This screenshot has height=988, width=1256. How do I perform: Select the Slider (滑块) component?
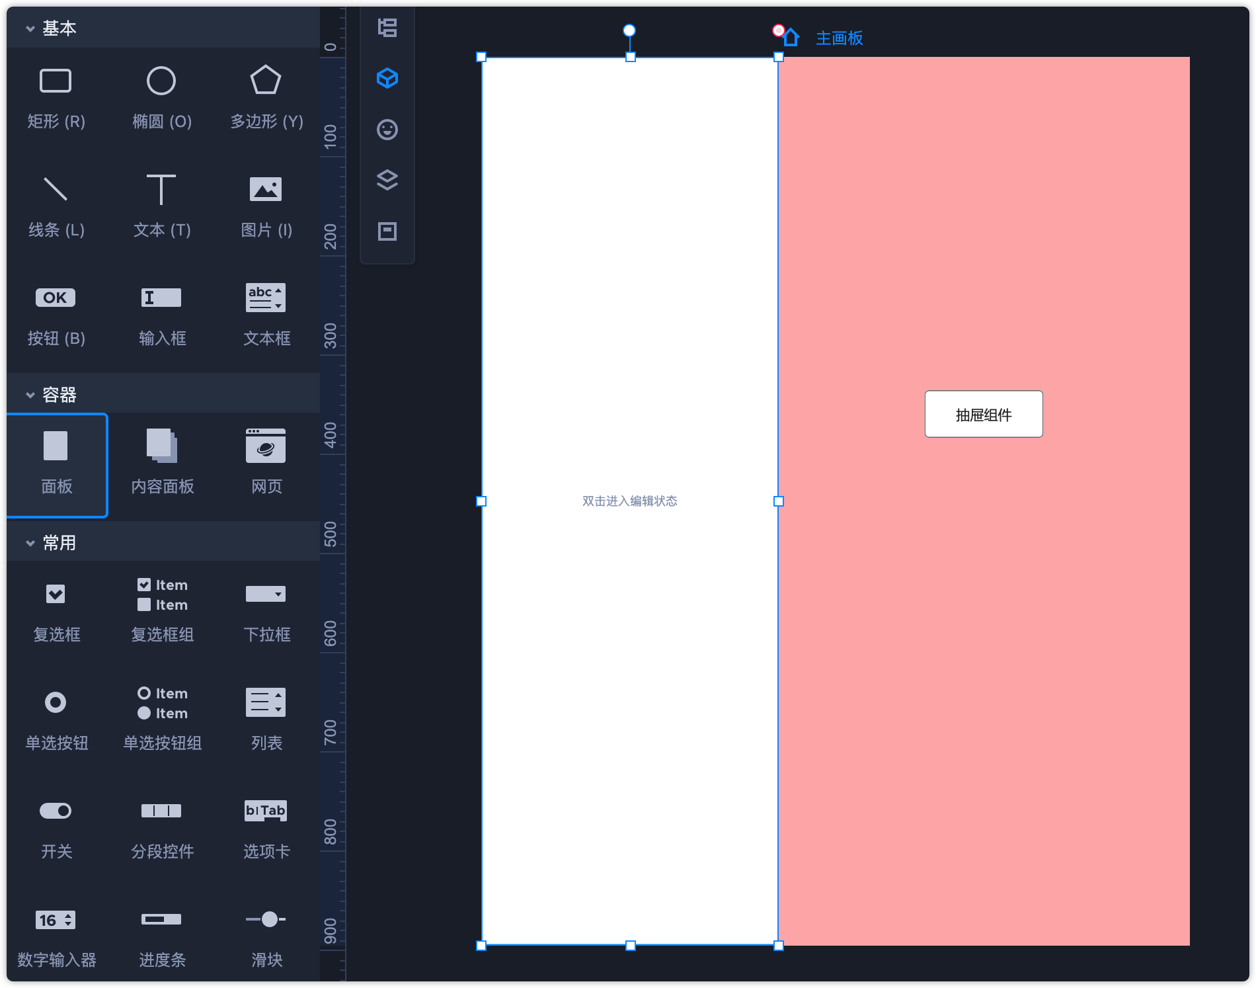tap(266, 936)
